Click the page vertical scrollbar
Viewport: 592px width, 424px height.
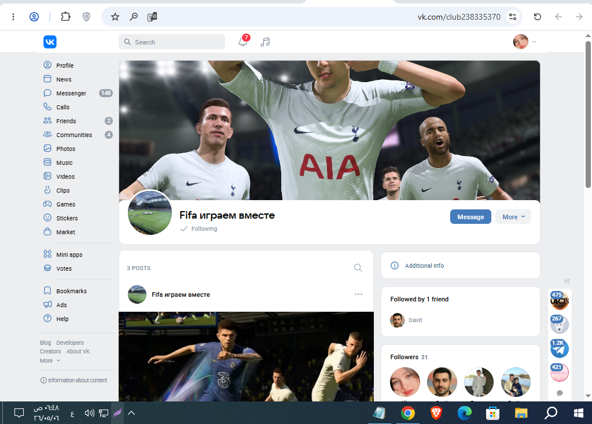(x=588, y=113)
